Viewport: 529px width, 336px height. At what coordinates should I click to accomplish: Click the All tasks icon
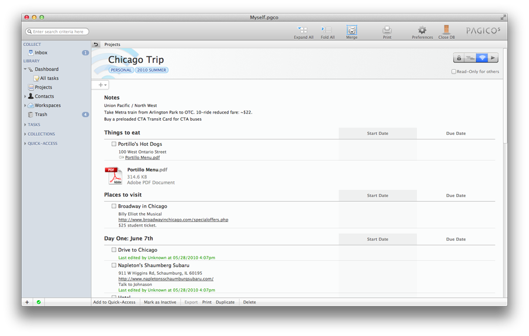coord(36,78)
